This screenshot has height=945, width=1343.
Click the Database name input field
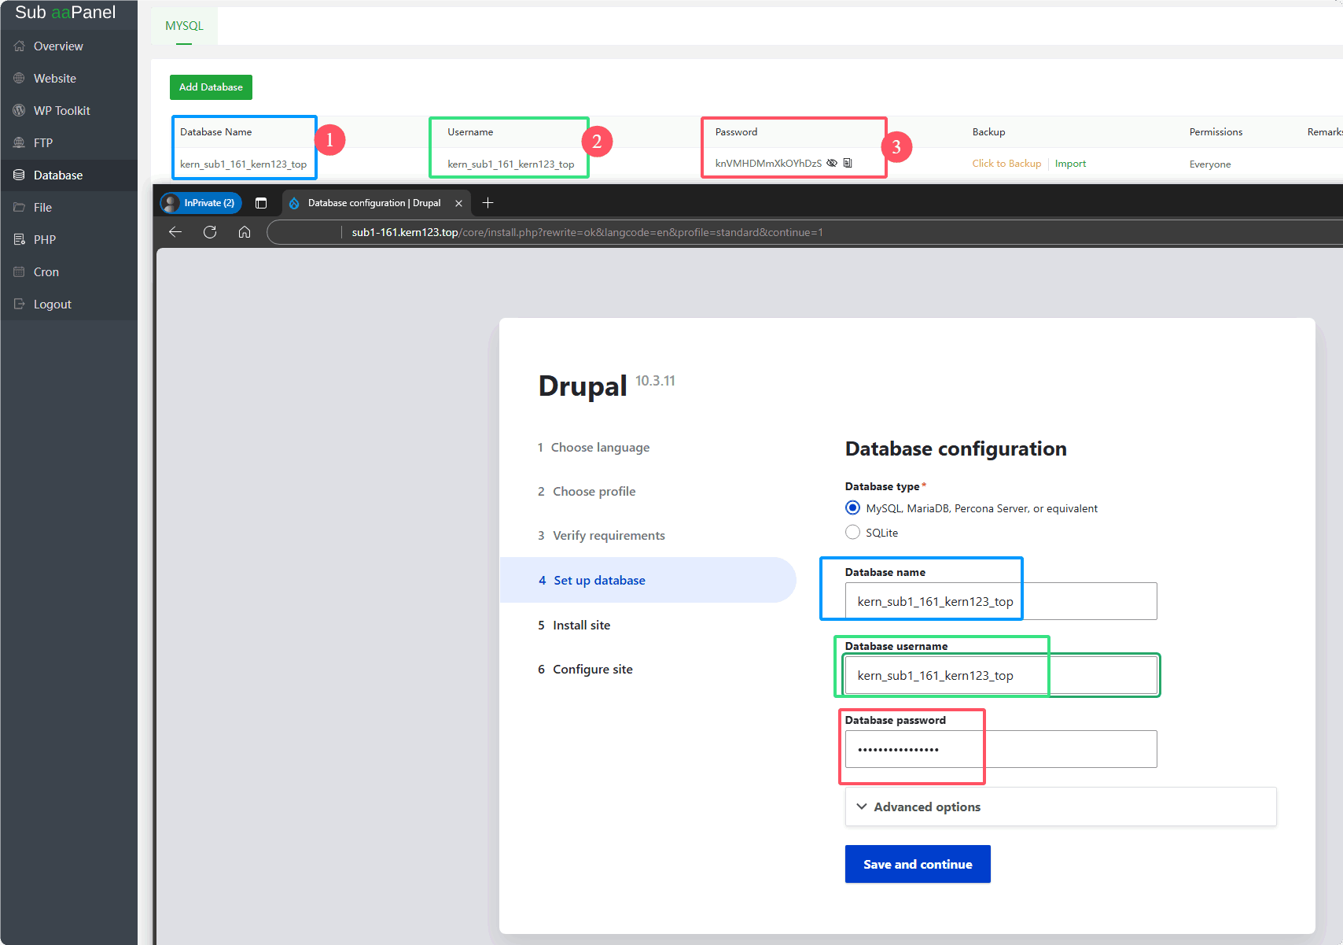click(x=1001, y=601)
